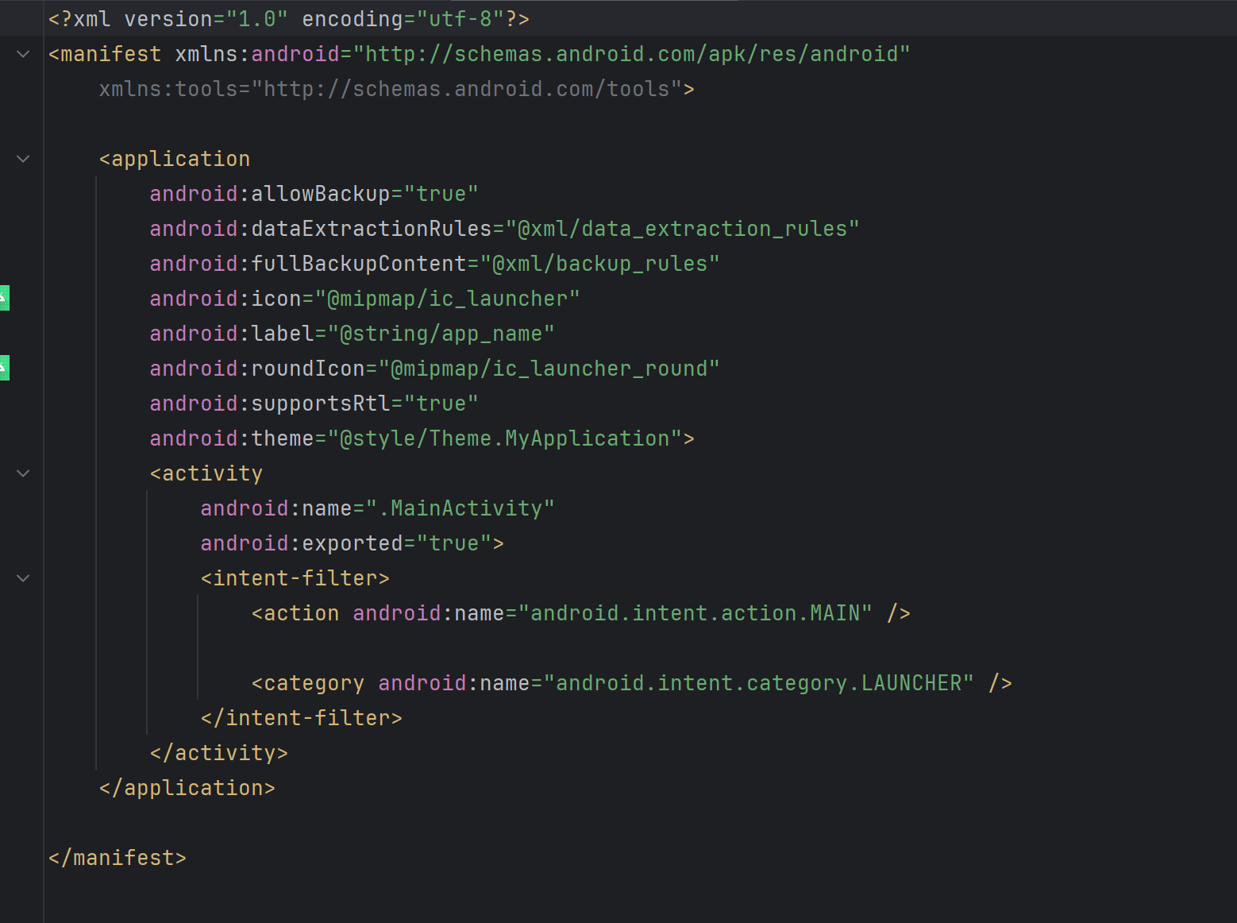Click the @style/Theme.MyApplication theme reference
The height and width of the screenshot is (923, 1237).
click(x=504, y=438)
